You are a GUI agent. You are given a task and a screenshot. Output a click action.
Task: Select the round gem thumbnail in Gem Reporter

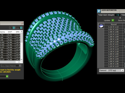click(x=101, y=26)
